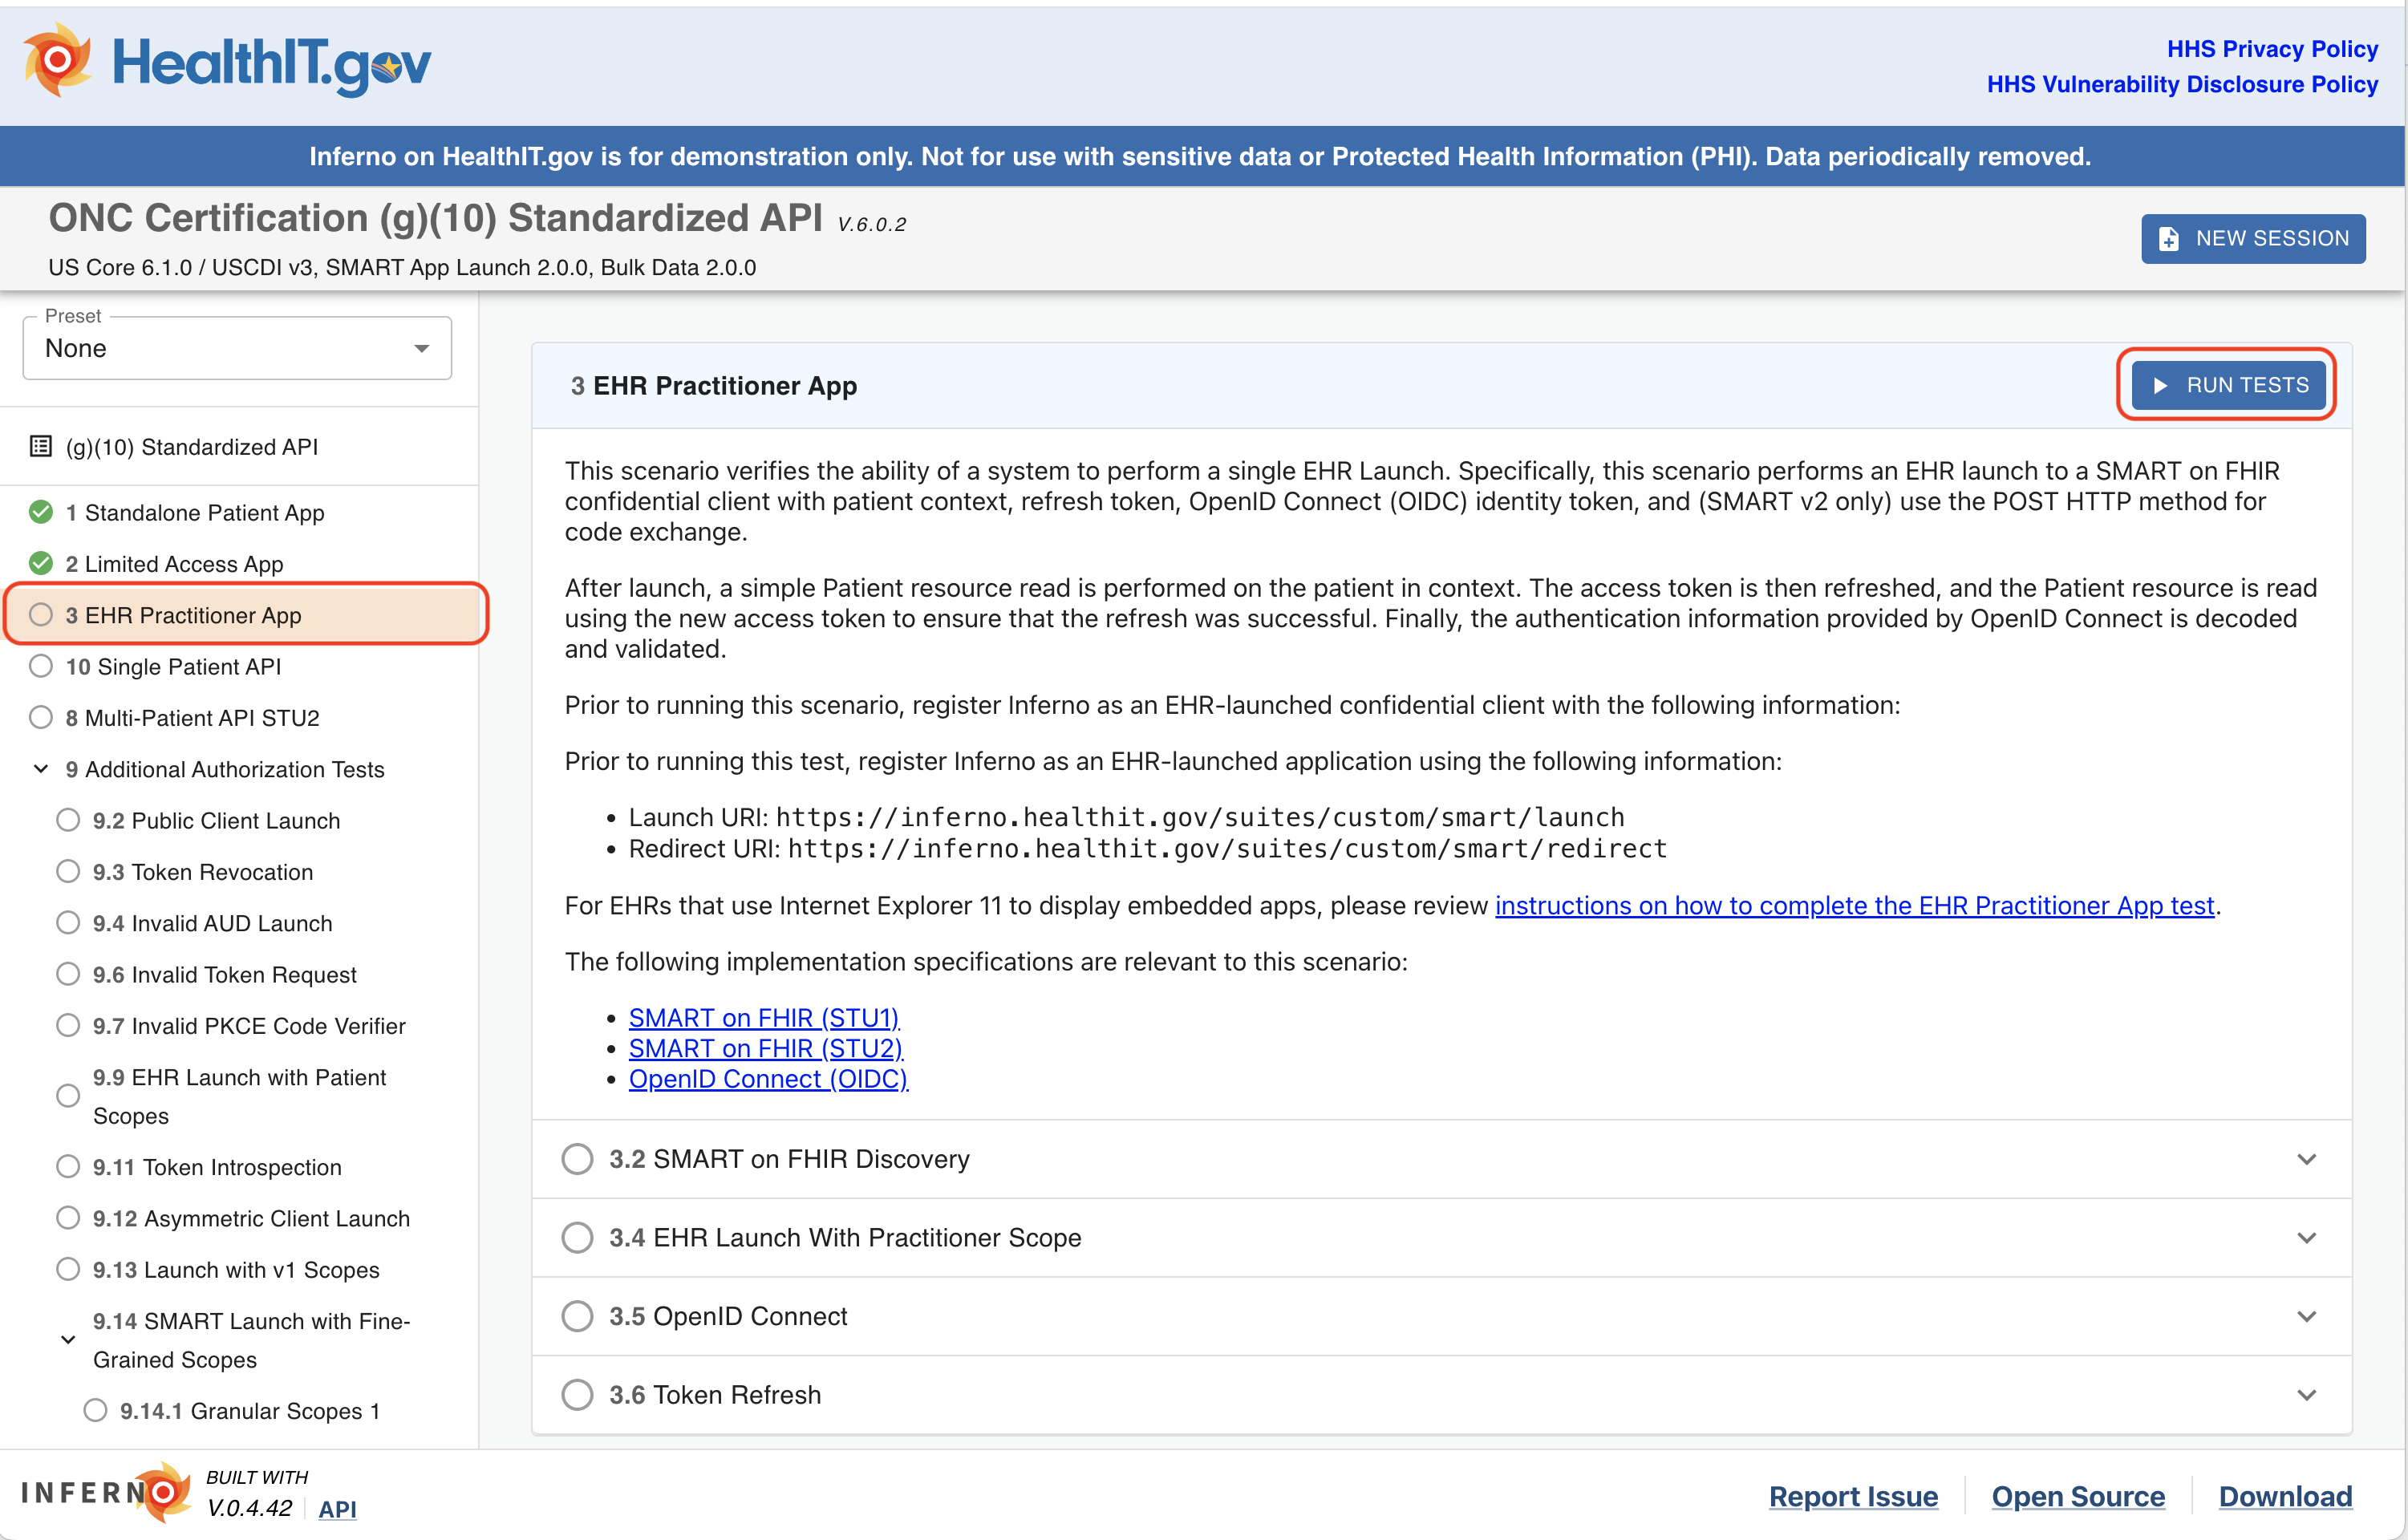Click status circle for 3.5 OpenID Connect
This screenshot has height=1540, width=2408.
tap(577, 1315)
